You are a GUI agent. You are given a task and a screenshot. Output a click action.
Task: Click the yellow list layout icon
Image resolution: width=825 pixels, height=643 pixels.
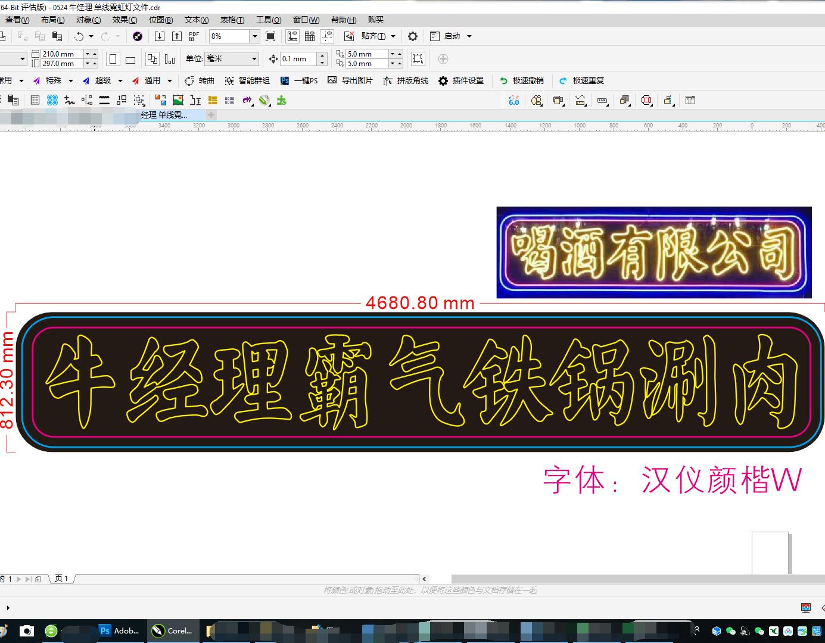[x=213, y=100]
